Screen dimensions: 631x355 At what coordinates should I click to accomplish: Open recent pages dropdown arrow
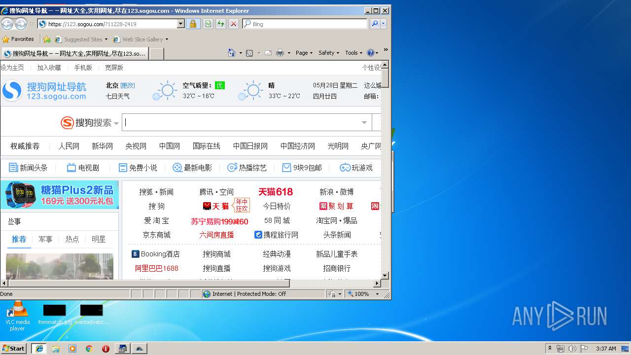pos(32,24)
